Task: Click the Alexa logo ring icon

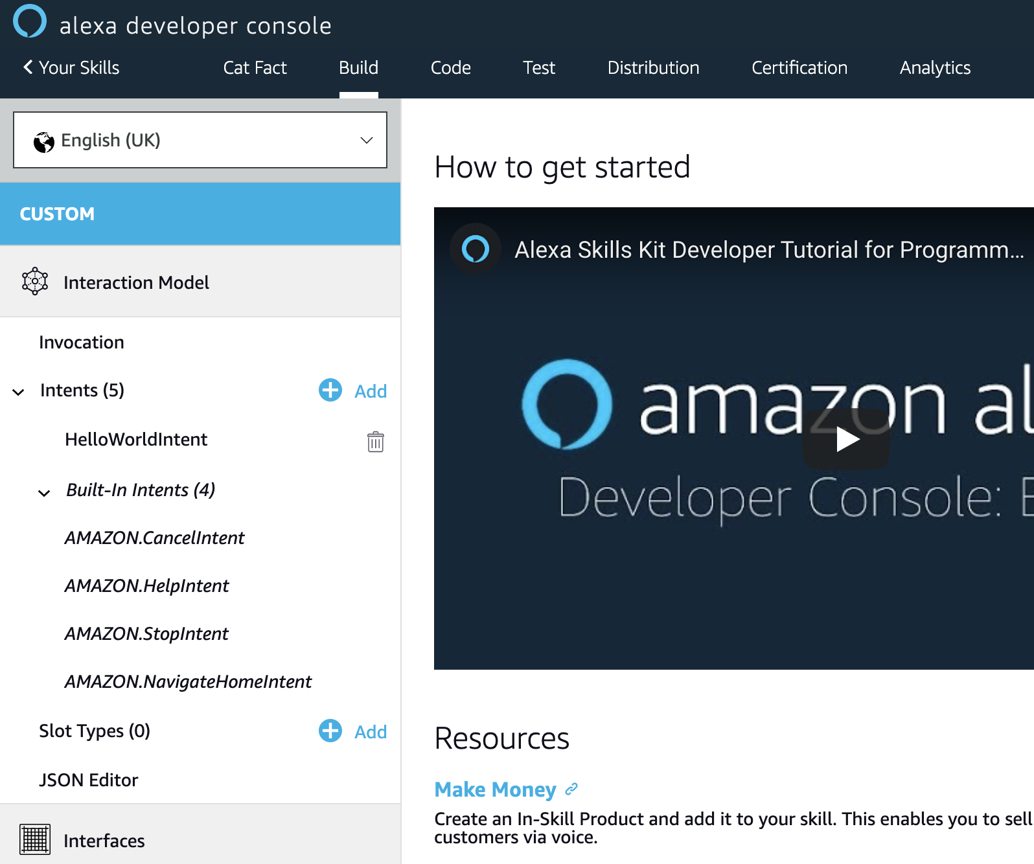Action: [30, 21]
